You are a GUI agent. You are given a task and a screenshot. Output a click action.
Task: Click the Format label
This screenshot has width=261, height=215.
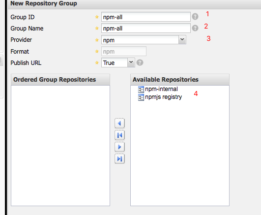[20, 52]
